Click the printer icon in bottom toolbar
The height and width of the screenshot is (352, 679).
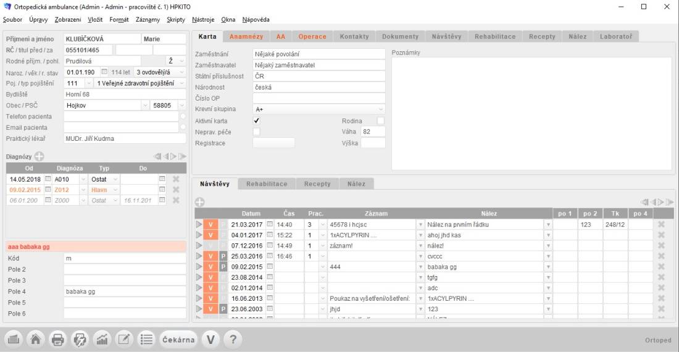click(x=57, y=339)
